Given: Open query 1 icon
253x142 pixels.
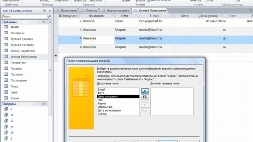Looking at the screenshot, I should coord(6,109).
